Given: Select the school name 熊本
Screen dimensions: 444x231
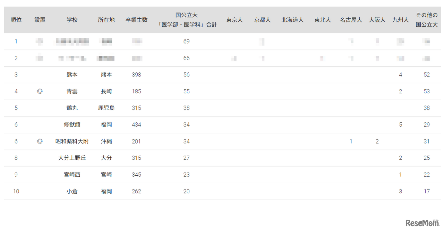Looking at the screenshot, I should coord(72,75).
